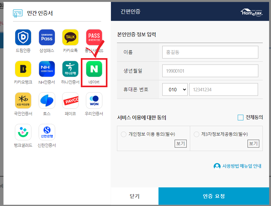271x206 pixels.
Task: Click the 본인인증 정보 입력 heading
Action: click(137, 34)
